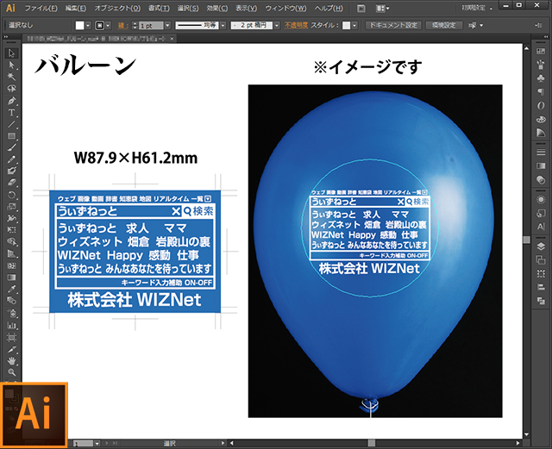The width and height of the screenshot is (552, 449).
Task: Open the ウィンドウ(W) menu
Action: (285, 8)
